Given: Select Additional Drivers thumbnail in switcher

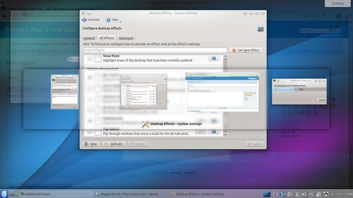Looking at the screenshot, I should pos(64,92).
